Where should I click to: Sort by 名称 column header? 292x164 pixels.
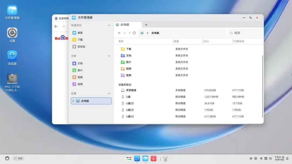121,41
